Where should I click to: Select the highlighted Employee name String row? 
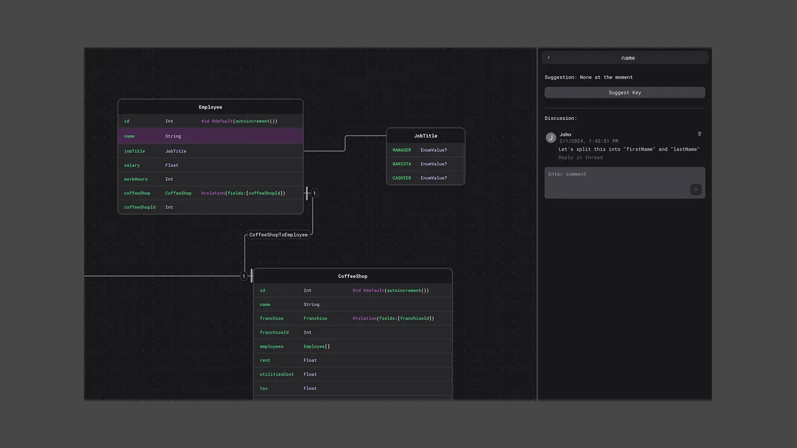pyautogui.click(x=211, y=136)
